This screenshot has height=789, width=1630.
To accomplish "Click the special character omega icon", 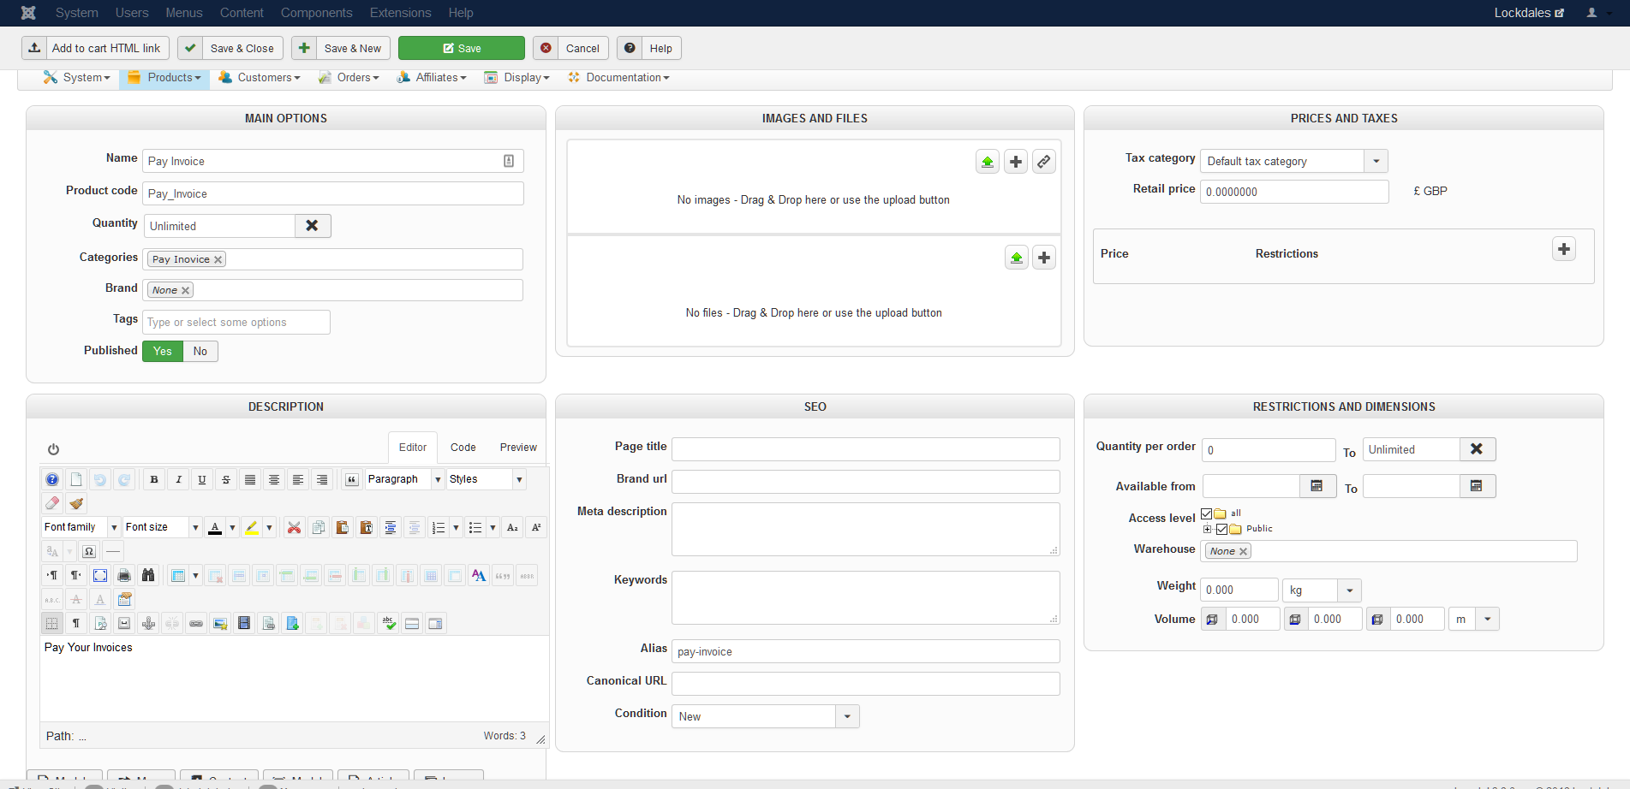I will tap(89, 551).
